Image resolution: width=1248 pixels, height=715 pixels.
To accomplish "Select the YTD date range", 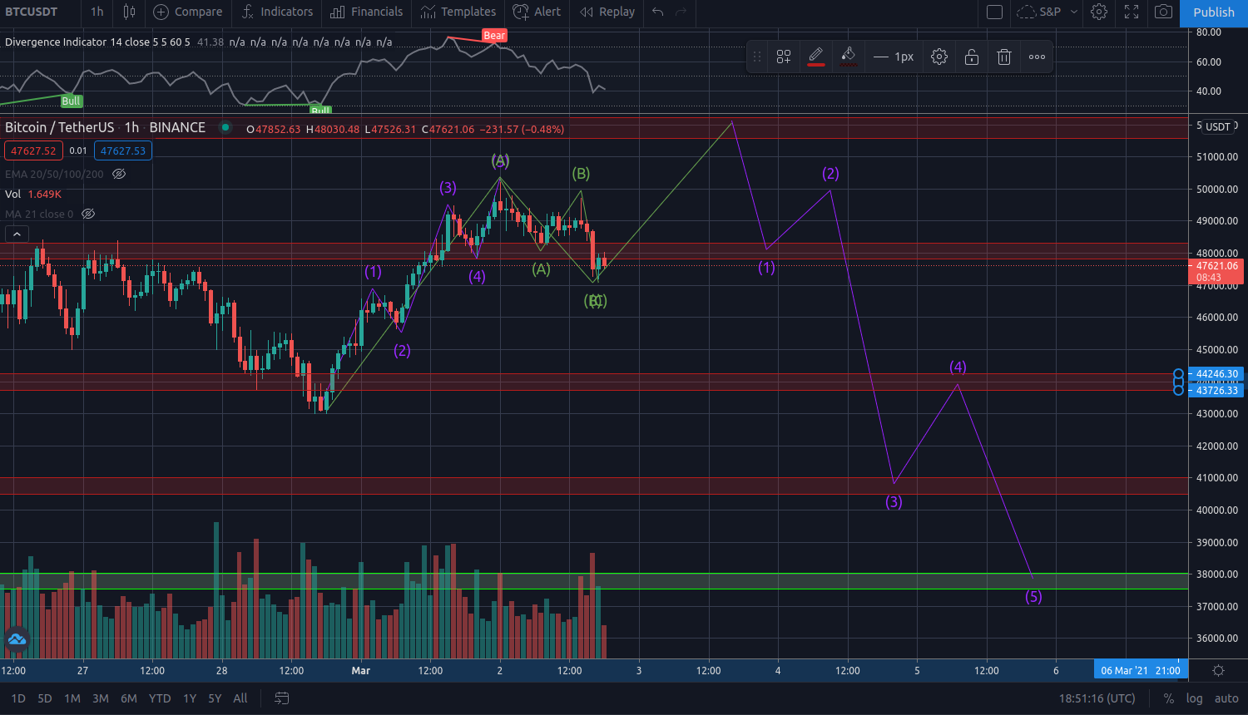I will pos(160,698).
